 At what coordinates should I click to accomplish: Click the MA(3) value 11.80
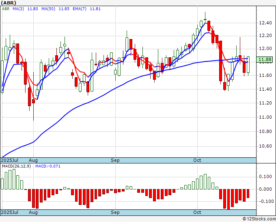pos(33,9)
